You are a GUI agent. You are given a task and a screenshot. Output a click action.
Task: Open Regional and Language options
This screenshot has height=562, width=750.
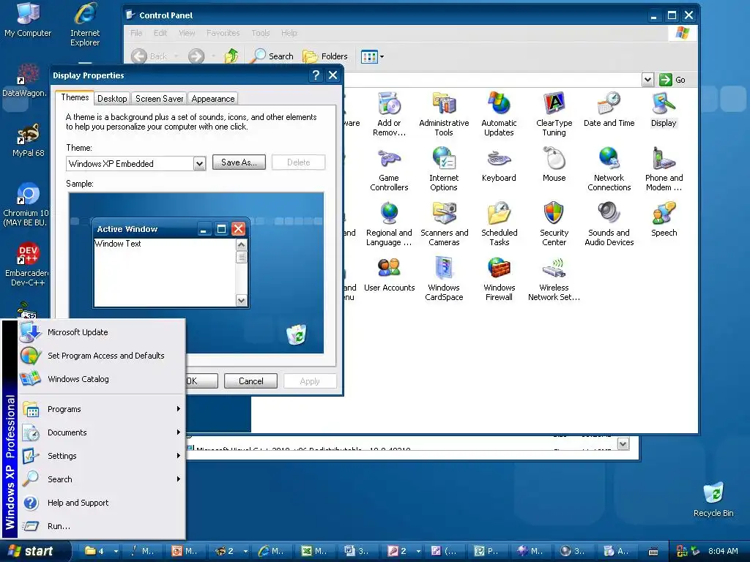pyautogui.click(x=389, y=224)
